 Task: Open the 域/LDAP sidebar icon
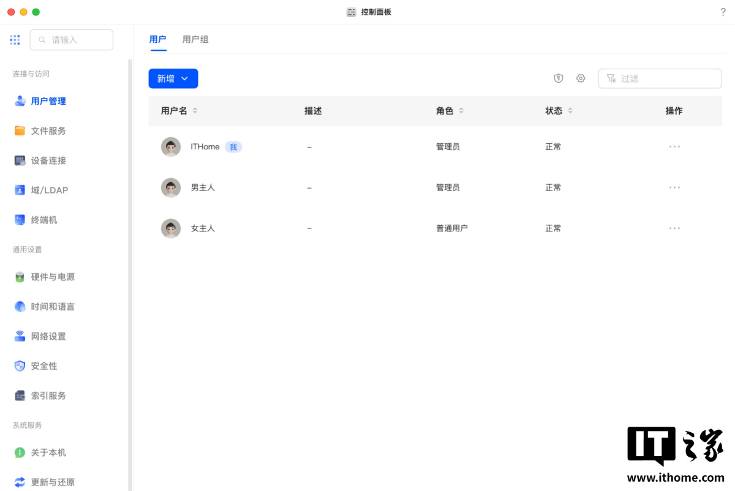point(20,190)
